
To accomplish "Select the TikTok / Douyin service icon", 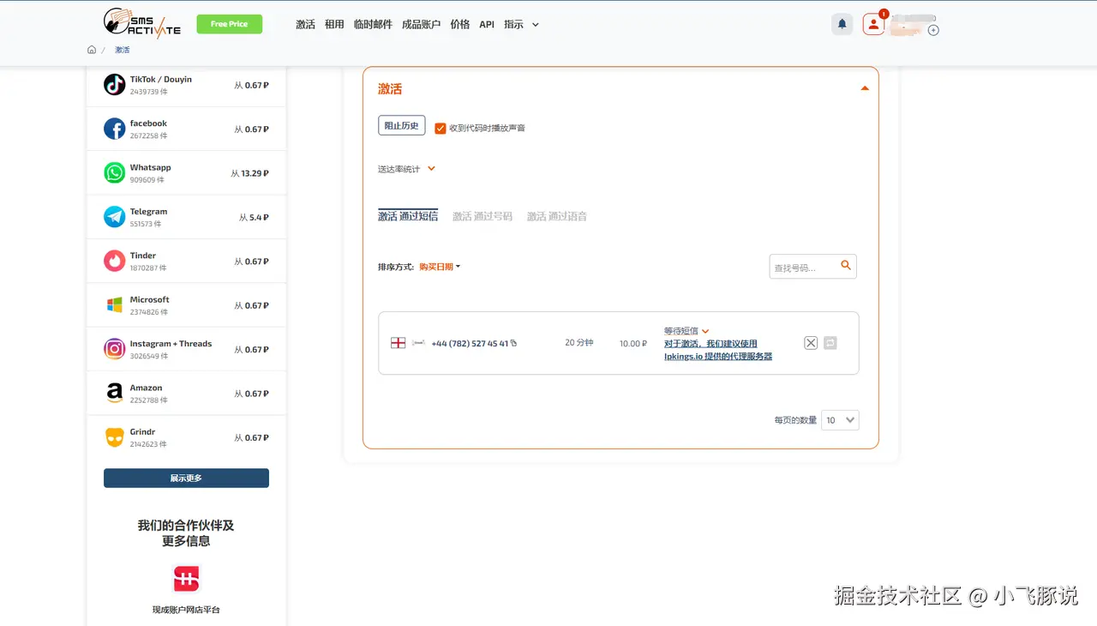I will pos(115,84).
